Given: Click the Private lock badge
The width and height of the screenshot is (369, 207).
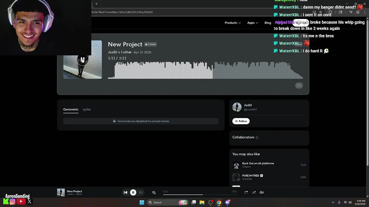Looking at the screenshot, I should click(x=150, y=44).
